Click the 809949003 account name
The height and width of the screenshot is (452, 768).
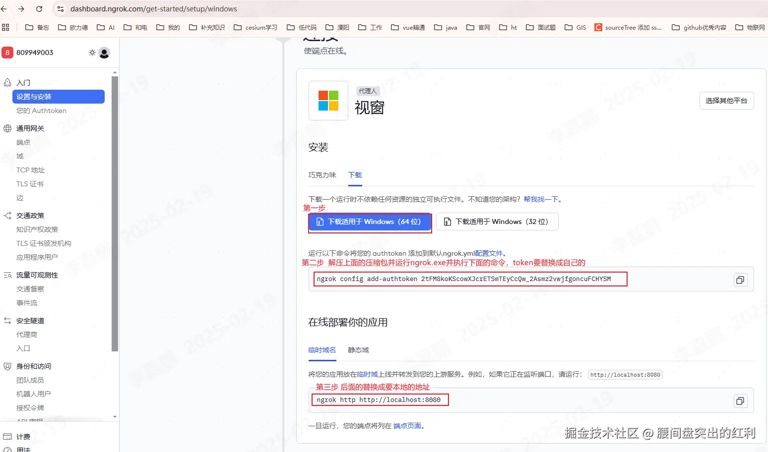(x=35, y=53)
